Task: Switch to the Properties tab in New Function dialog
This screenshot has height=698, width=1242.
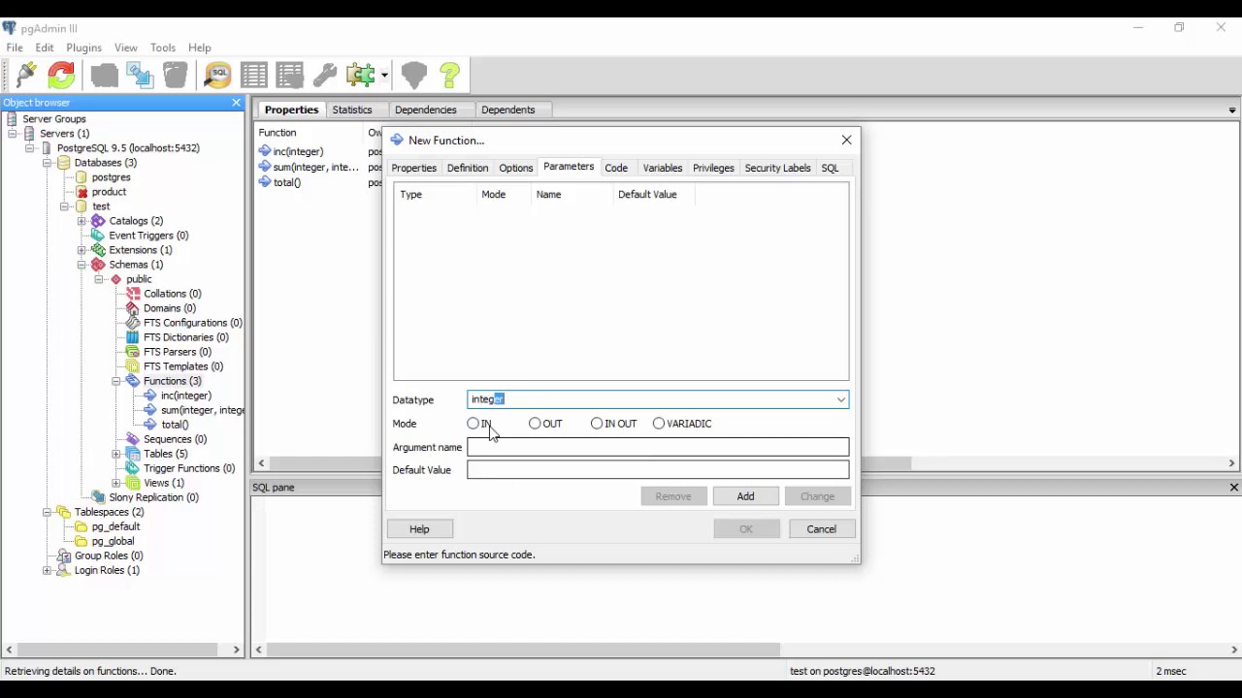Action: point(413,169)
